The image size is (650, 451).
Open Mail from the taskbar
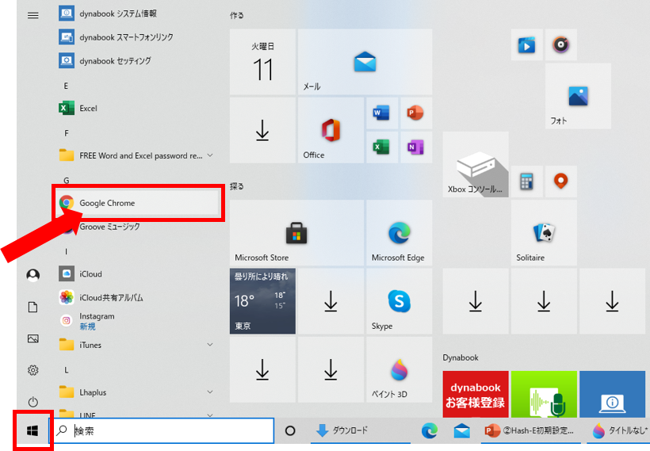(x=461, y=431)
